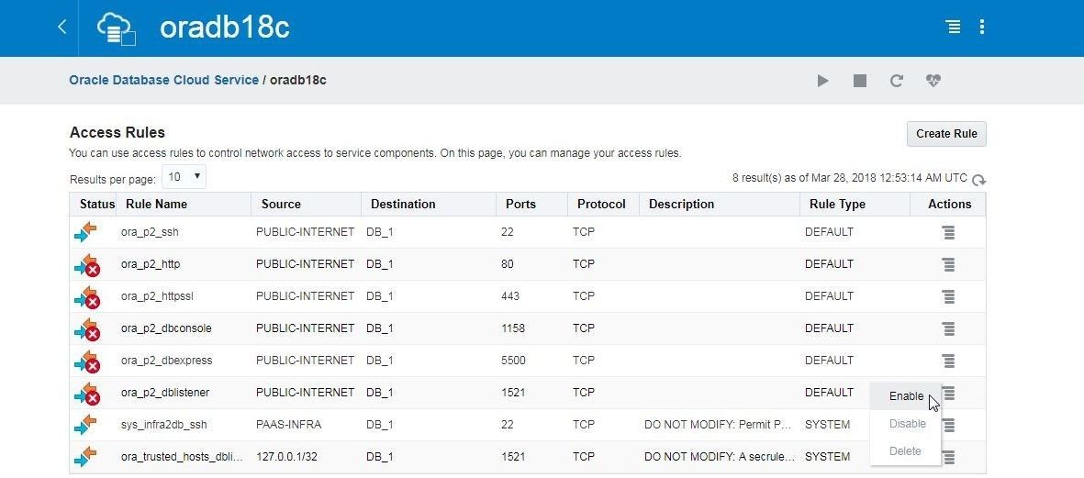Click the Start service play icon
Screen dimensions: 1084x478
tap(822, 81)
